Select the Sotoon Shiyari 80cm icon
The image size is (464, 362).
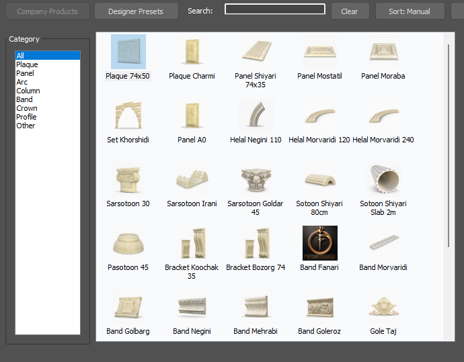(320, 179)
